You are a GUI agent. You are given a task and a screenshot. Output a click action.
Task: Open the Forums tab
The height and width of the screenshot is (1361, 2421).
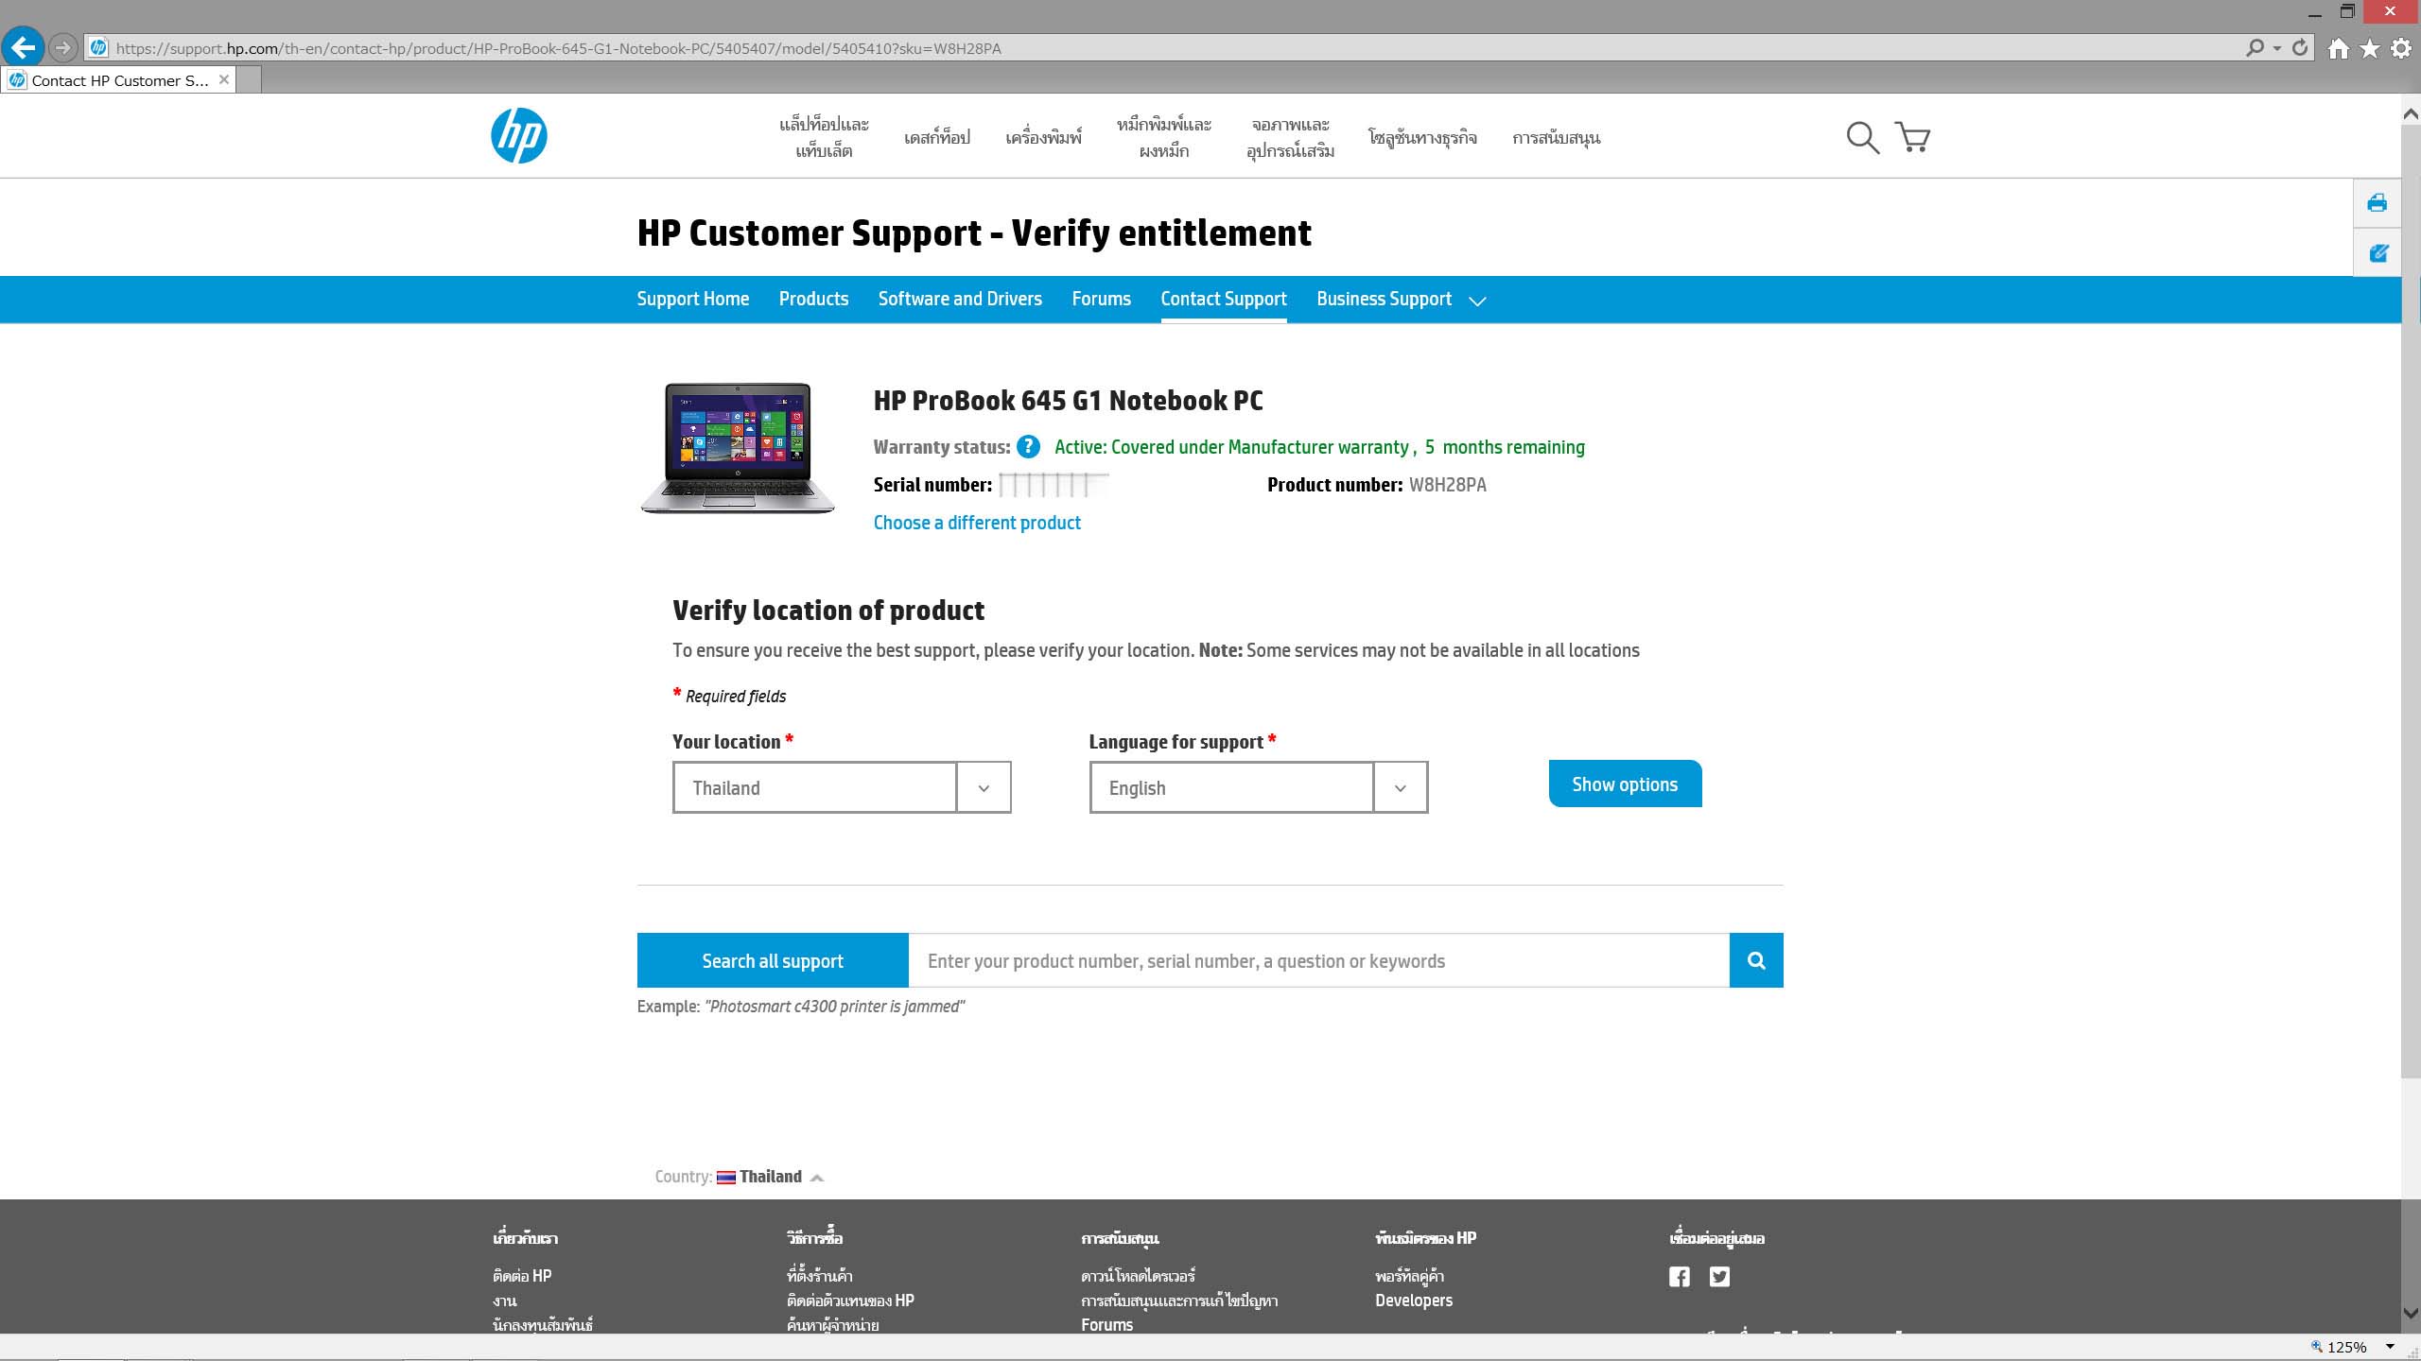click(x=1101, y=299)
